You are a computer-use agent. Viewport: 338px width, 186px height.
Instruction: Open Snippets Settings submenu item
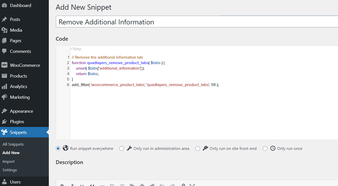[10, 170]
